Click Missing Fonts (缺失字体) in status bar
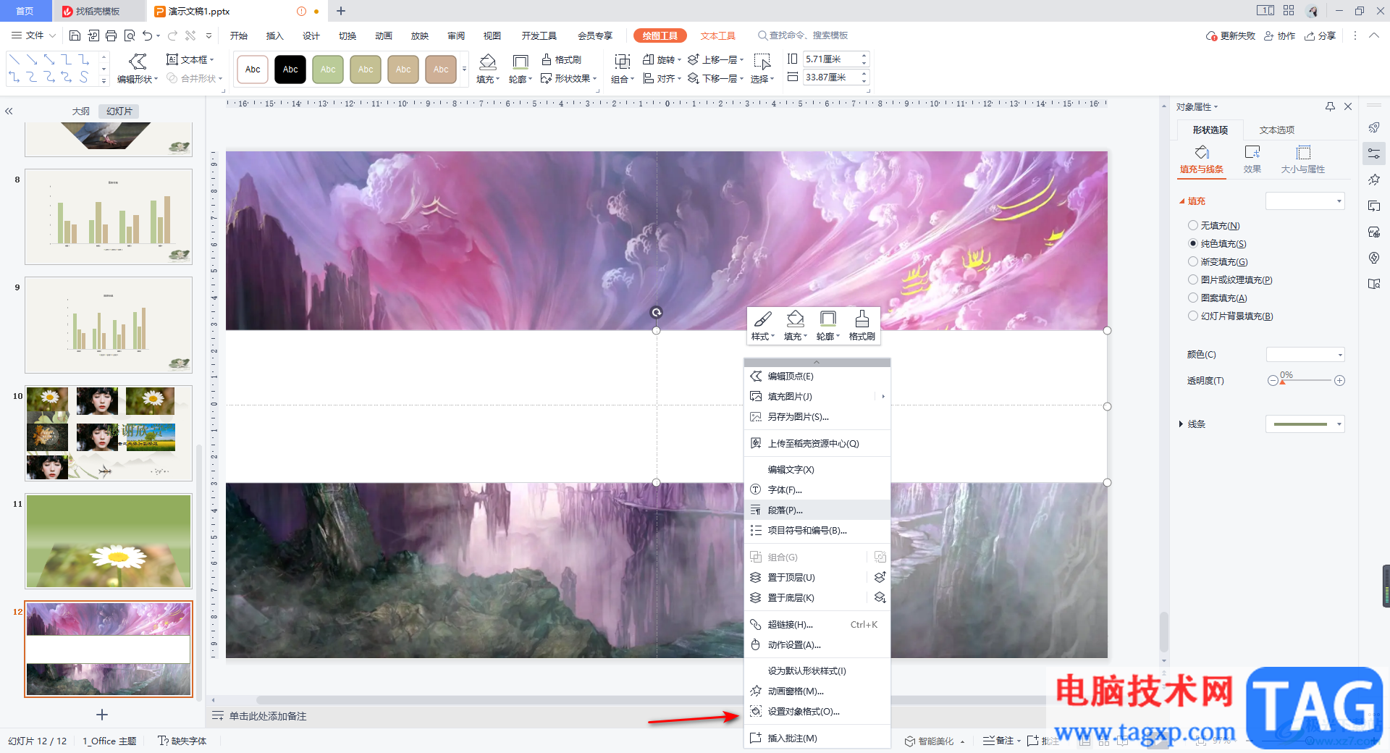The width and height of the screenshot is (1390, 753). [182, 741]
